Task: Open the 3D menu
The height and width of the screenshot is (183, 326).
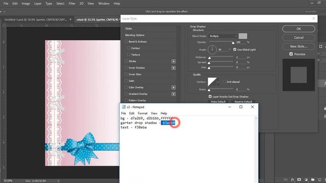Action: [x=81, y=4]
